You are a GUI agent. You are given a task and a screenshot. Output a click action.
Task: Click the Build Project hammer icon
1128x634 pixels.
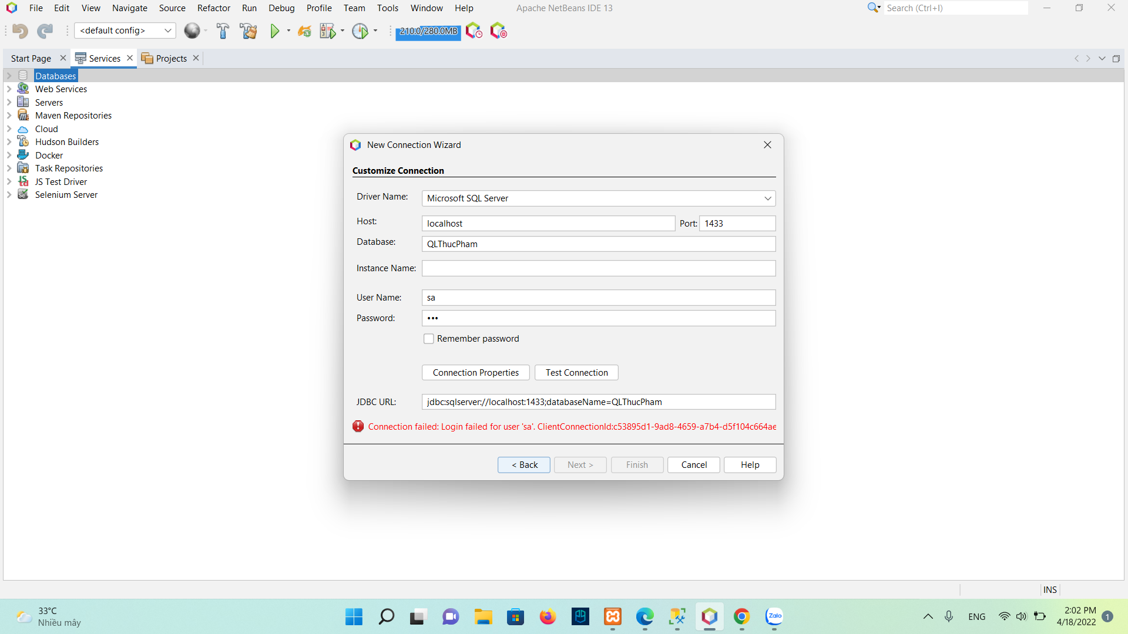(223, 31)
